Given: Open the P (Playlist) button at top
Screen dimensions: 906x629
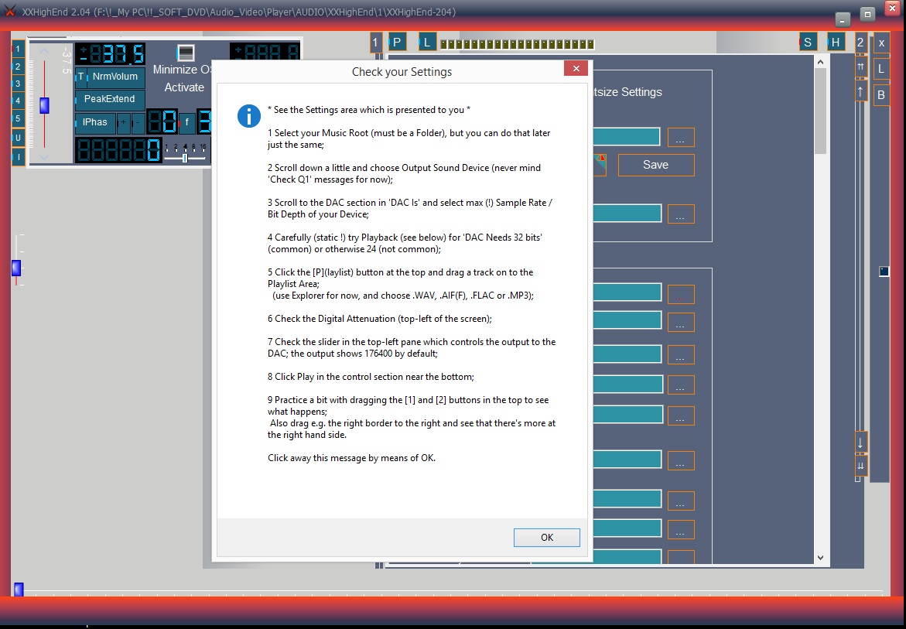Looking at the screenshot, I should tap(398, 42).
